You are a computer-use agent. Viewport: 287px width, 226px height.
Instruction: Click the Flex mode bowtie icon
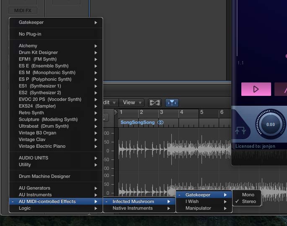[155, 103]
